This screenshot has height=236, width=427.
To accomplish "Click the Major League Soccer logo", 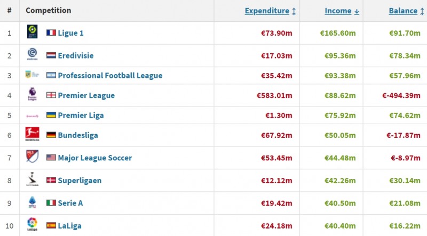I will point(32,157).
